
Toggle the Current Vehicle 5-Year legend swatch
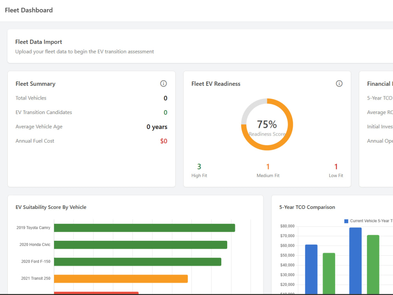pyautogui.click(x=346, y=221)
